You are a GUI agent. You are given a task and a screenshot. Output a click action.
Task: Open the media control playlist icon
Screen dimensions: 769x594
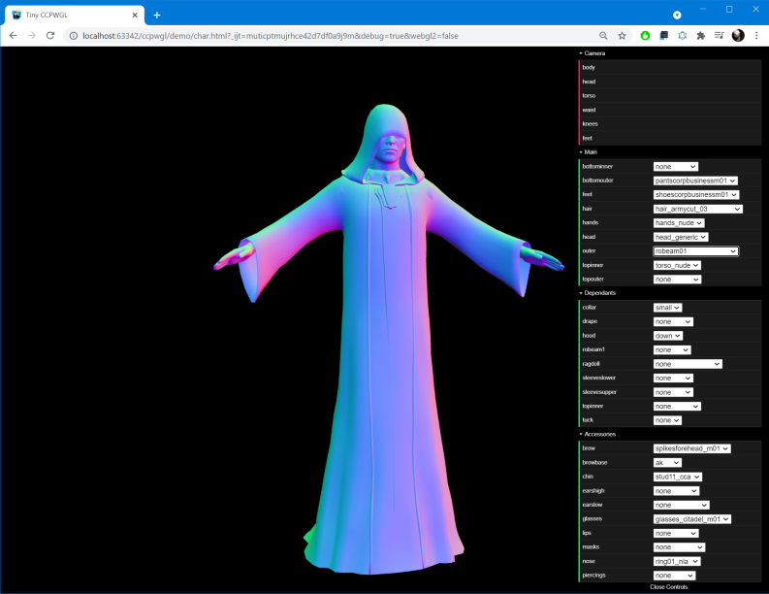(719, 35)
